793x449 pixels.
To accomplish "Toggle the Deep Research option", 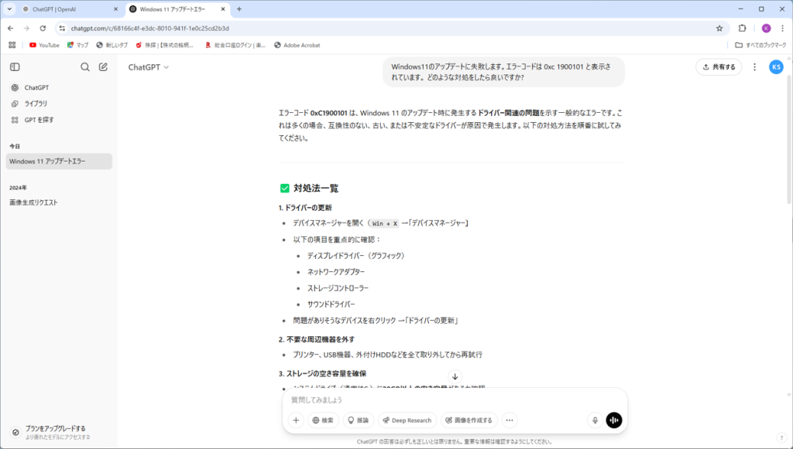I will coord(407,420).
